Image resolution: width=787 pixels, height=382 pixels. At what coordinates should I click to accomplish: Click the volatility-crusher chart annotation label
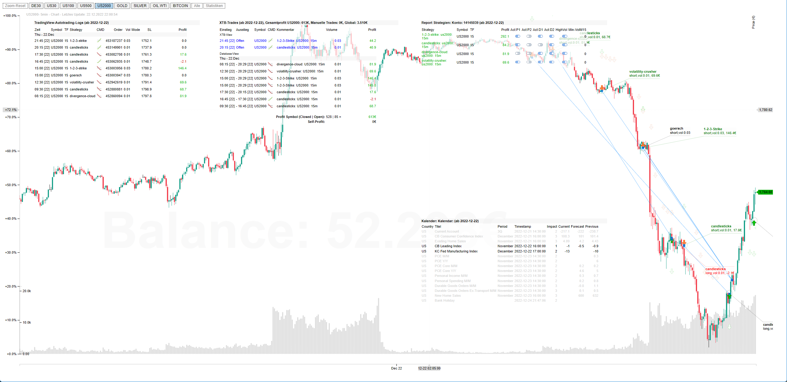pos(644,74)
